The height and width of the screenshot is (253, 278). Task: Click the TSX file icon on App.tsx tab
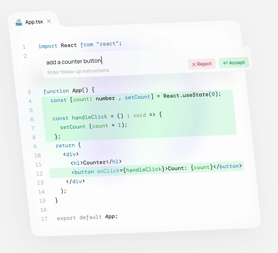pyautogui.click(x=18, y=23)
